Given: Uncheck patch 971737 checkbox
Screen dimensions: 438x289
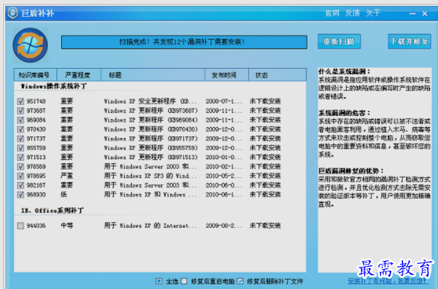Looking at the screenshot, I should tap(20, 138).
